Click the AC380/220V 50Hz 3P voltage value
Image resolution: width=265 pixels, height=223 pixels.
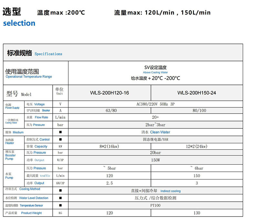tap(155, 104)
